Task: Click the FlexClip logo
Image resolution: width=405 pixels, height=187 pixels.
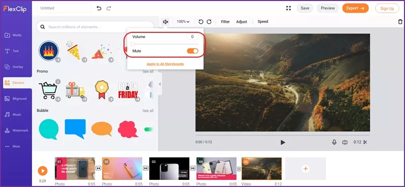Action: point(15,9)
